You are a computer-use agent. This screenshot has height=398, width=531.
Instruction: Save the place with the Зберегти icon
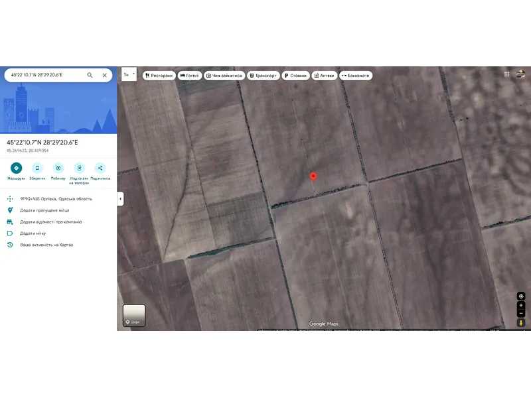pos(37,168)
